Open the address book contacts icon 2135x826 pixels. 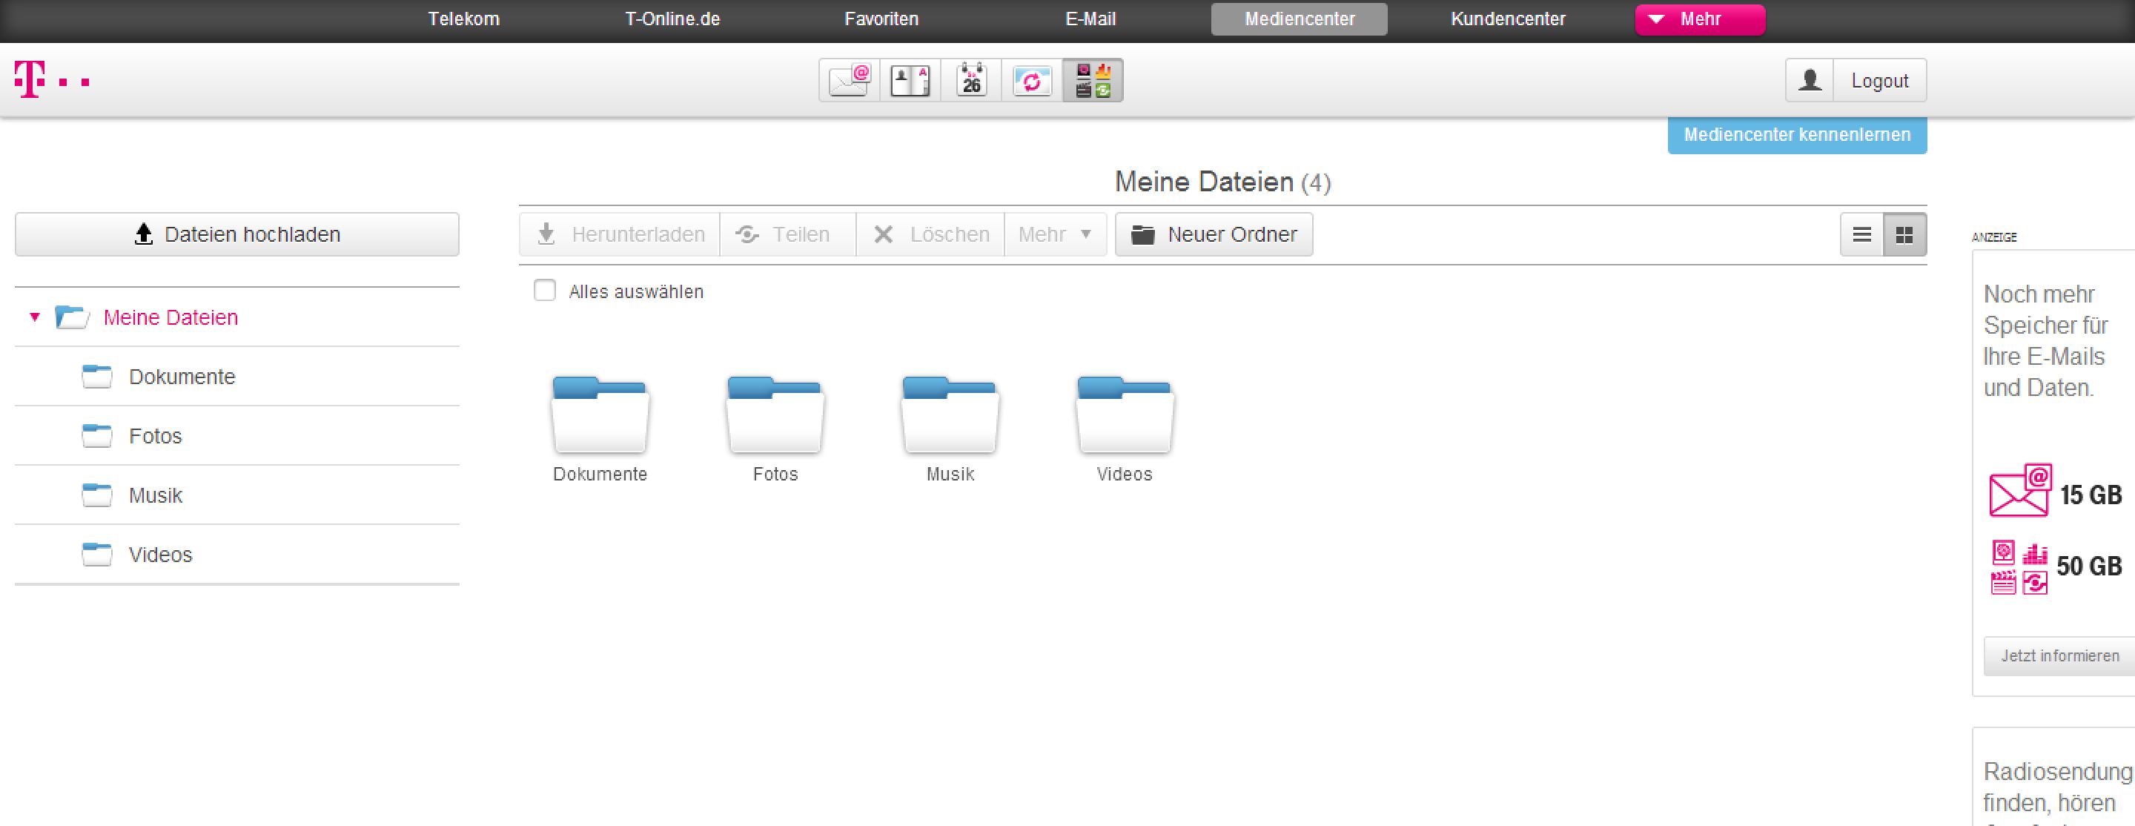[910, 80]
